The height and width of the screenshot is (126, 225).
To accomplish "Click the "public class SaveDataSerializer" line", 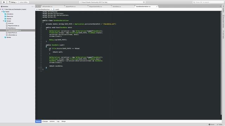I will pyautogui.click(x=56, y=20).
